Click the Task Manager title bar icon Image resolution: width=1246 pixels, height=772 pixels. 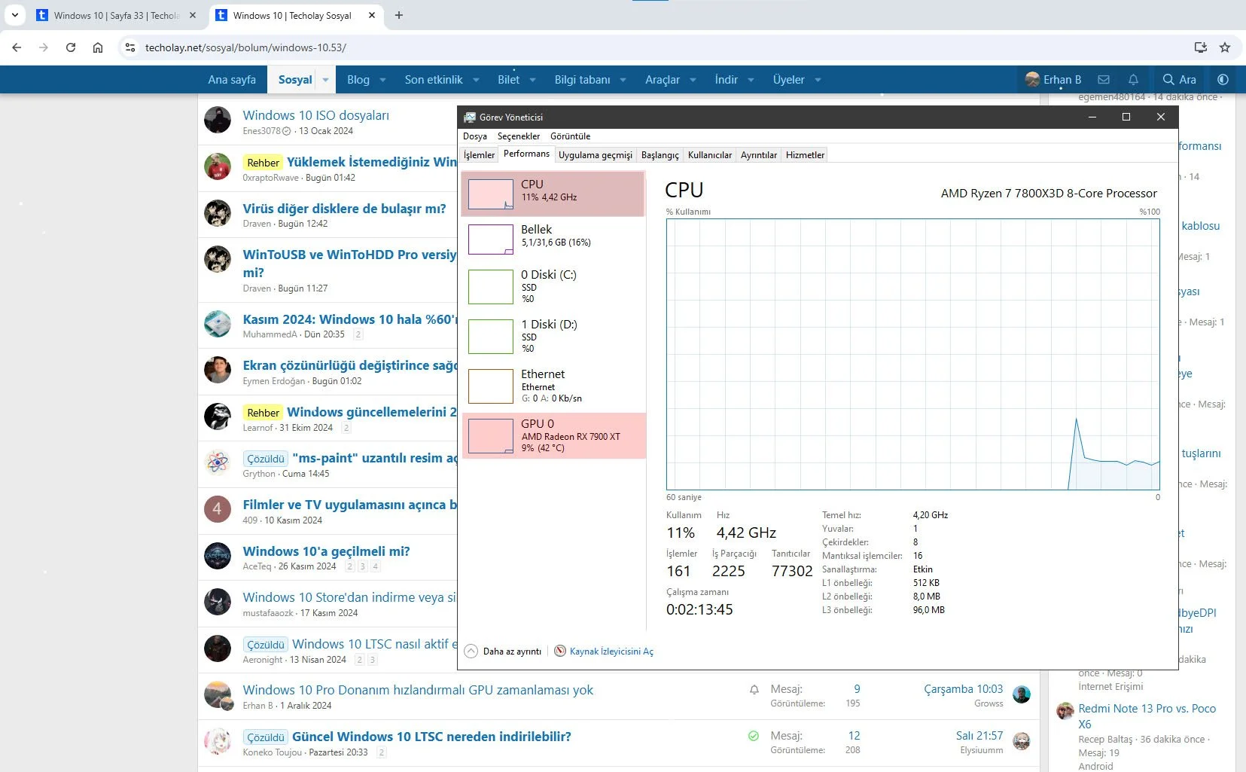470,117
